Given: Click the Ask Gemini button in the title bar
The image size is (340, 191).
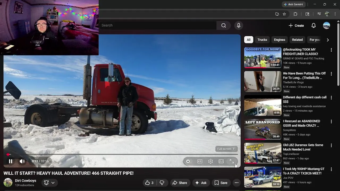Looking at the screenshot, I should coord(294,4).
